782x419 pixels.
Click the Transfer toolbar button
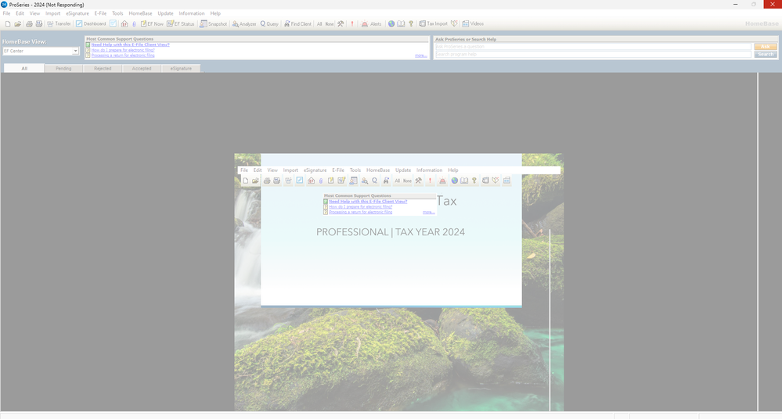pyautogui.click(x=59, y=24)
